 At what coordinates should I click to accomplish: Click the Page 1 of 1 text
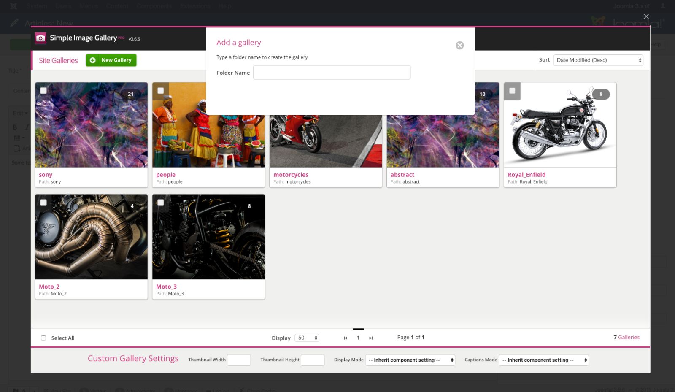coord(410,338)
